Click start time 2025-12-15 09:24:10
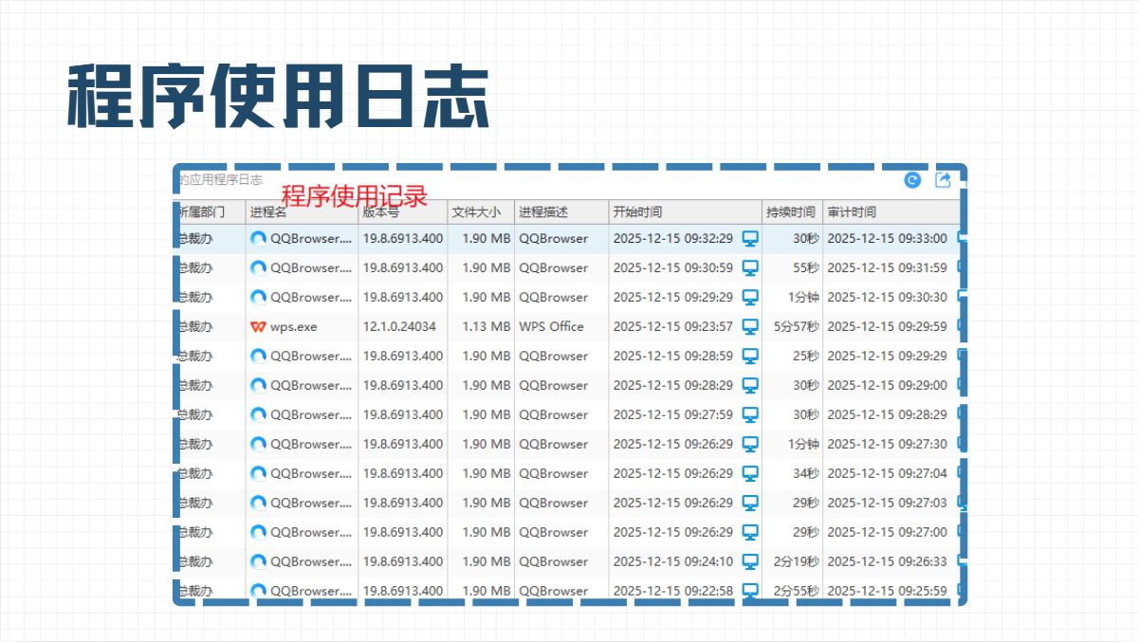Viewport: 1139px width, 642px height. pos(673,561)
